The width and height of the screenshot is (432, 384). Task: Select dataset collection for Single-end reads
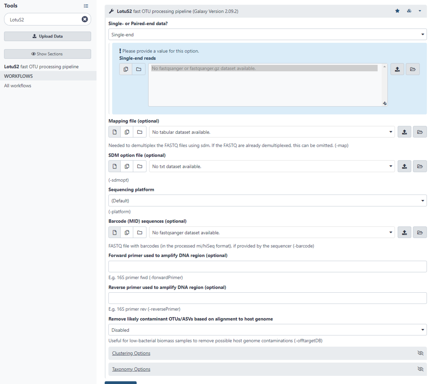(x=139, y=69)
